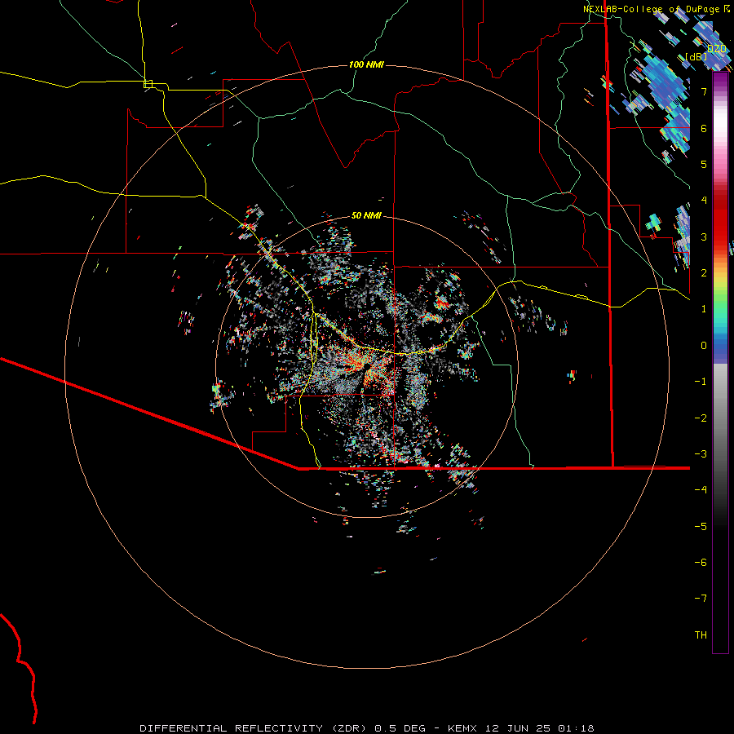Click the '7' label on the color scale
Screen dimensions: 734x734
tap(704, 91)
